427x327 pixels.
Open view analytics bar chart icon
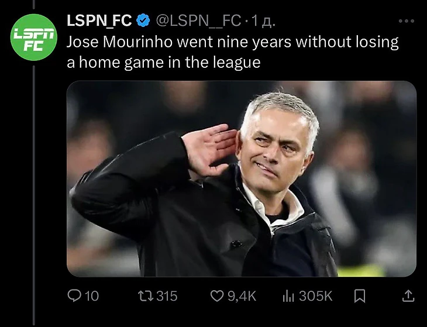(288, 297)
